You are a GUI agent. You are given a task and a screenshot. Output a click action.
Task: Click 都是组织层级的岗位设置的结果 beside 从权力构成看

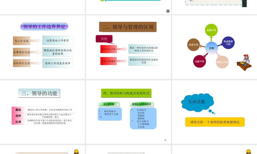tap(144, 61)
